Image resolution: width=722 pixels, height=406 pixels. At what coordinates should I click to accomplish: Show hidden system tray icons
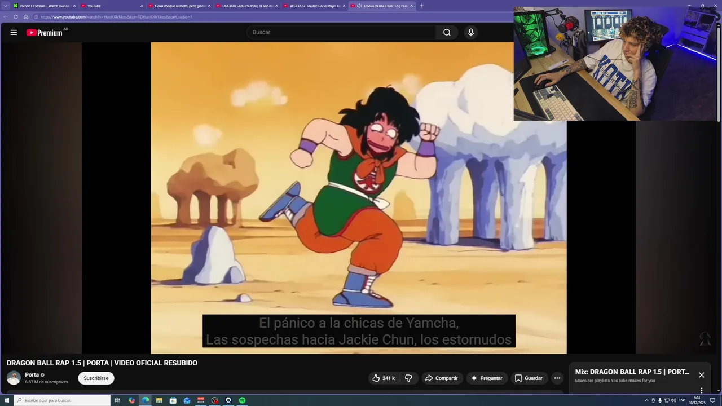(646, 400)
